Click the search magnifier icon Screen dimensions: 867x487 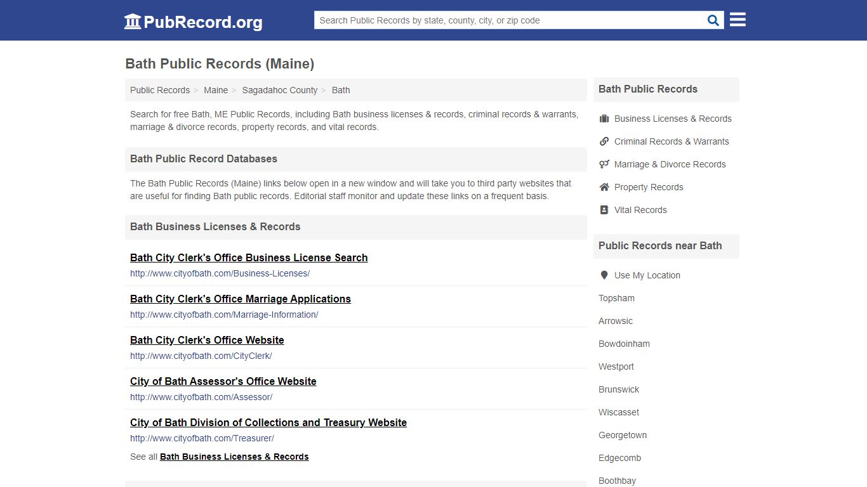tap(713, 20)
